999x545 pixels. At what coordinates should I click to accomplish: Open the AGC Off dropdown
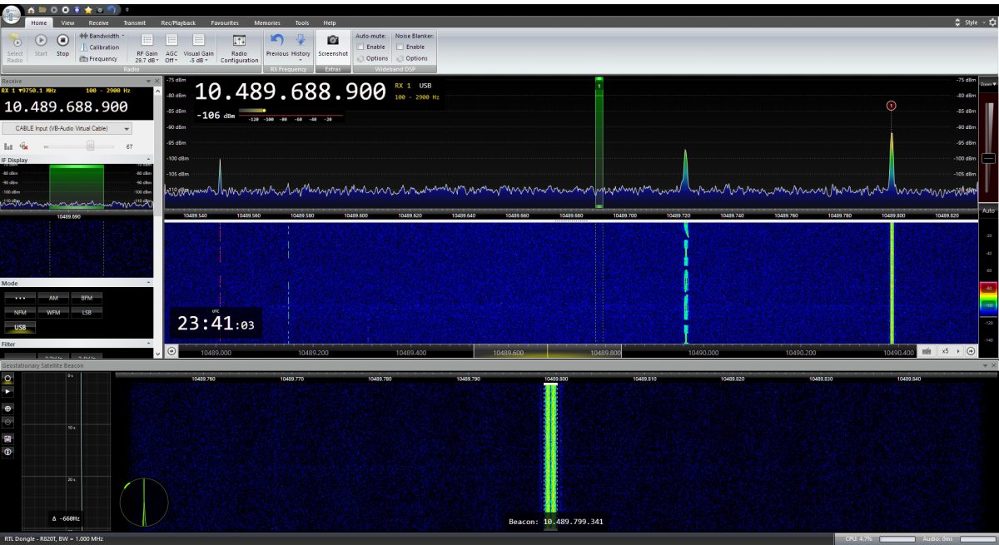[x=171, y=48]
